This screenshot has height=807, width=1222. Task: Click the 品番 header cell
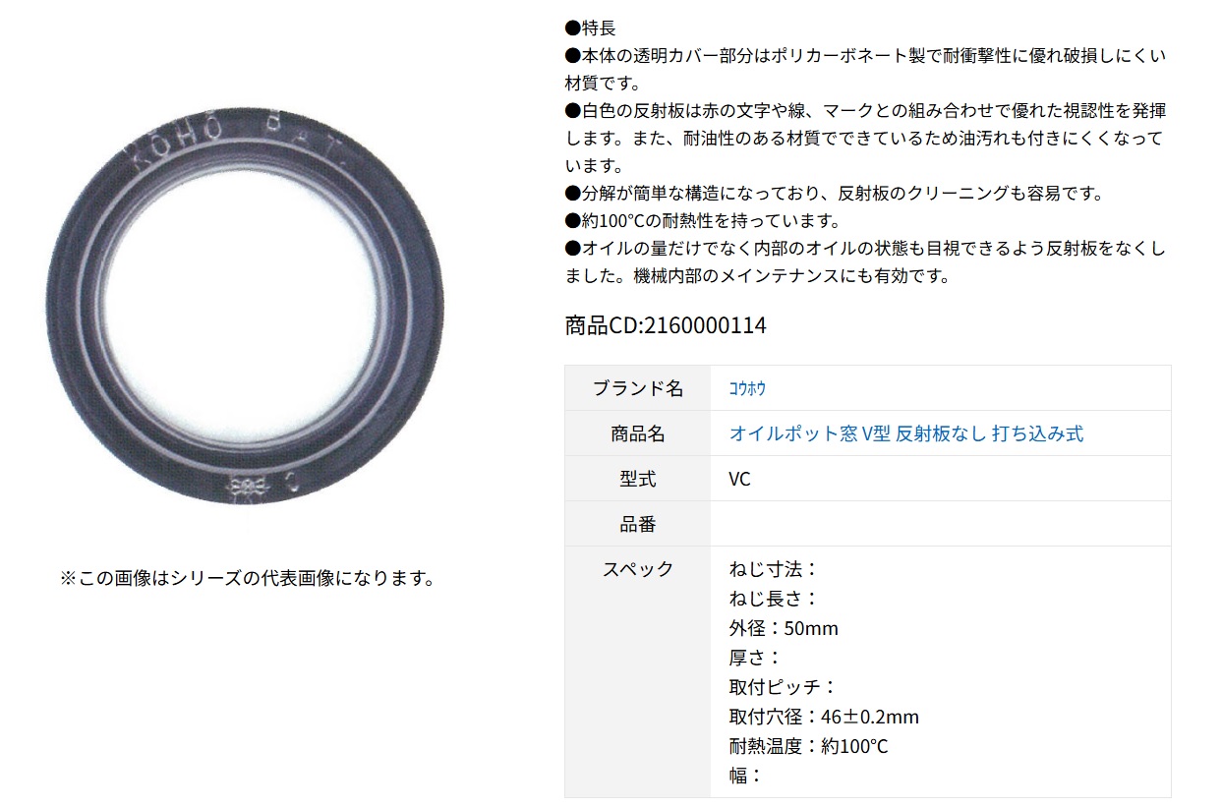638,524
